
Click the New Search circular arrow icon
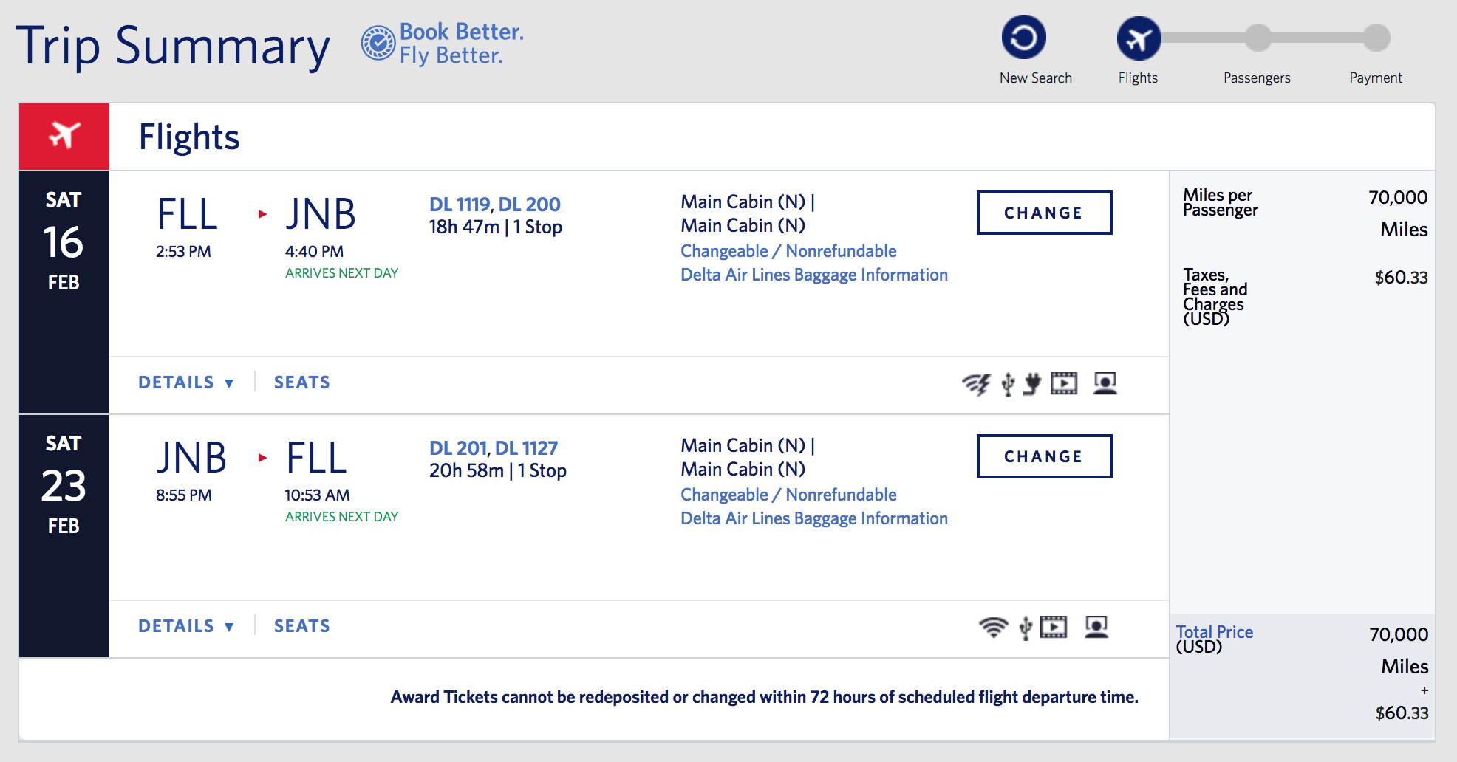1023,38
